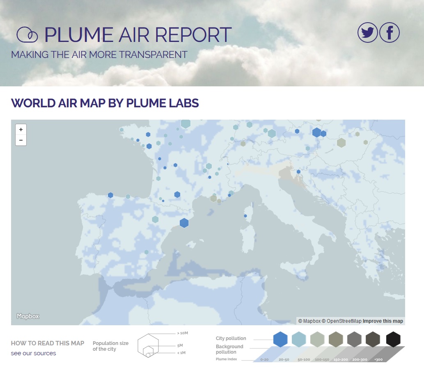Screen dimensions: 424x368
Task: Select the black +300 legend hexagon
Action: 393,339
